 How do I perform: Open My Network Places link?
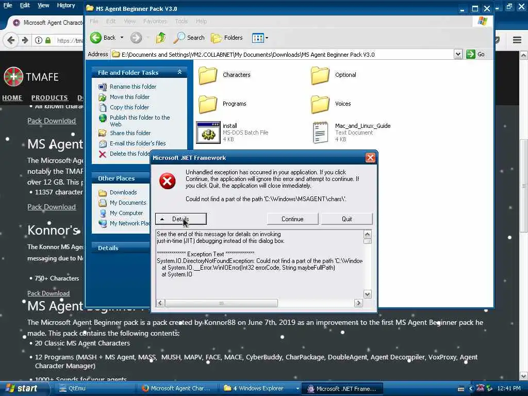(129, 223)
